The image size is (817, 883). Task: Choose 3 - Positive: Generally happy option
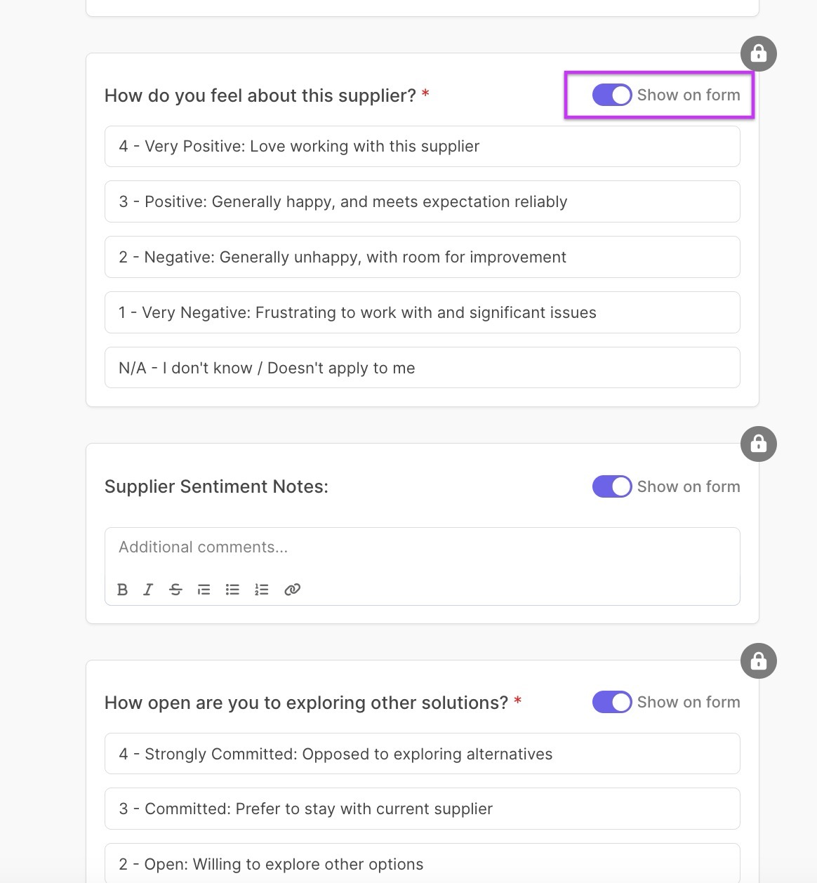coord(422,201)
